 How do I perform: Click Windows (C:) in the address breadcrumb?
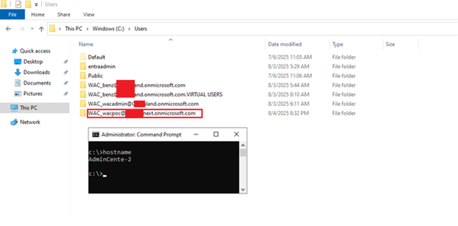pos(108,29)
